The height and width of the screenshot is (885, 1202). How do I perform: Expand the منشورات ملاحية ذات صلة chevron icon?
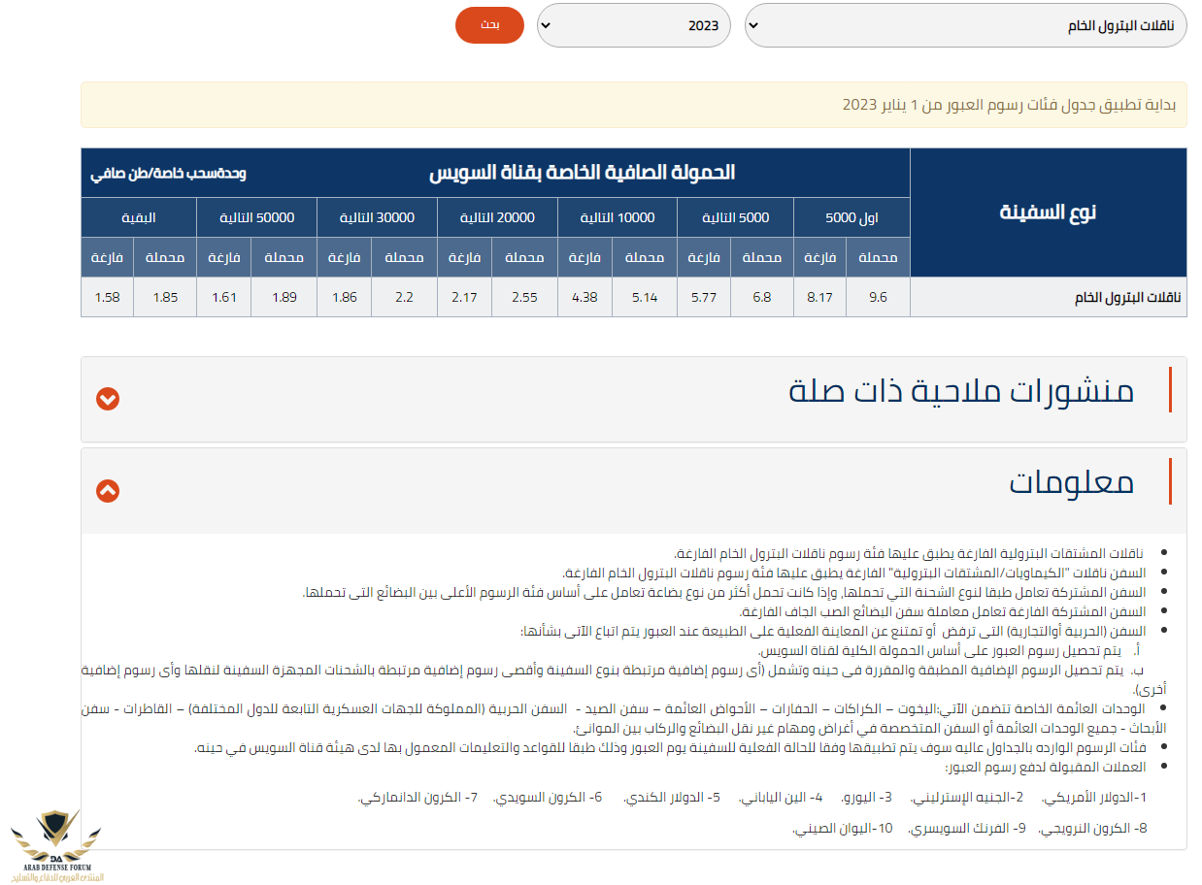[108, 399]
